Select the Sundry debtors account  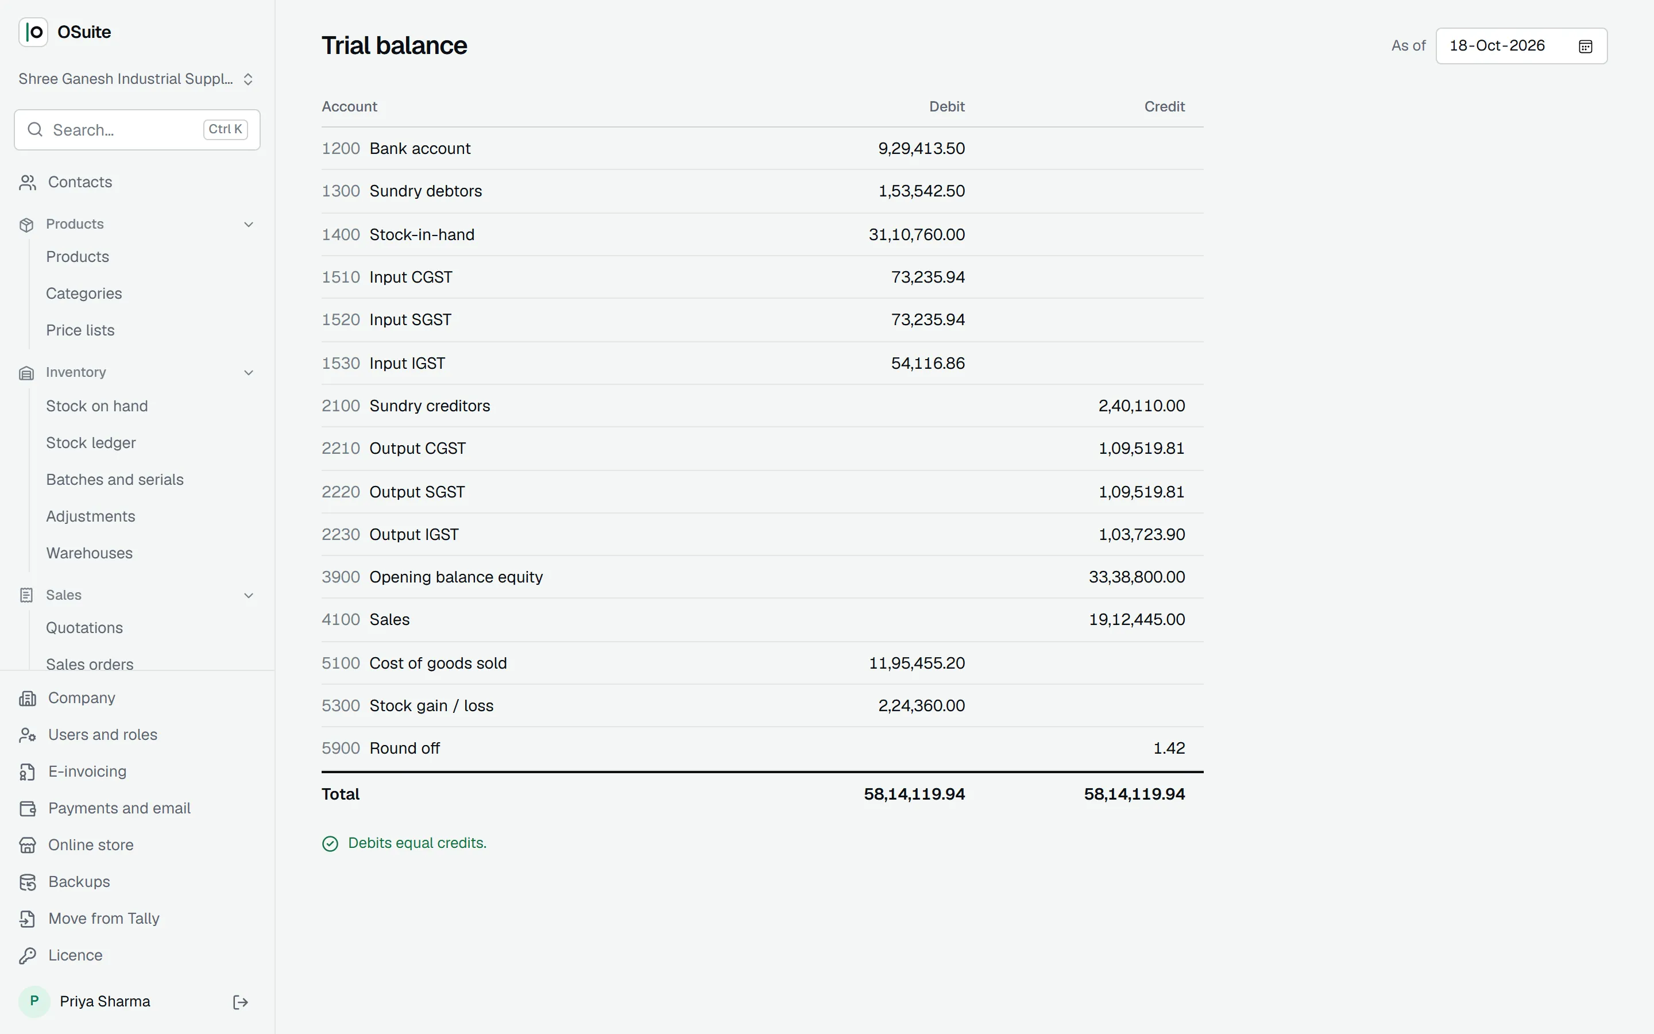tap(425, 191)
